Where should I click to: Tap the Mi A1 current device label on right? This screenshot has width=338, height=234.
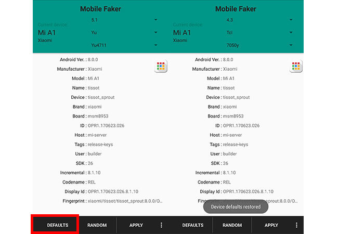[x=182, y=33]
